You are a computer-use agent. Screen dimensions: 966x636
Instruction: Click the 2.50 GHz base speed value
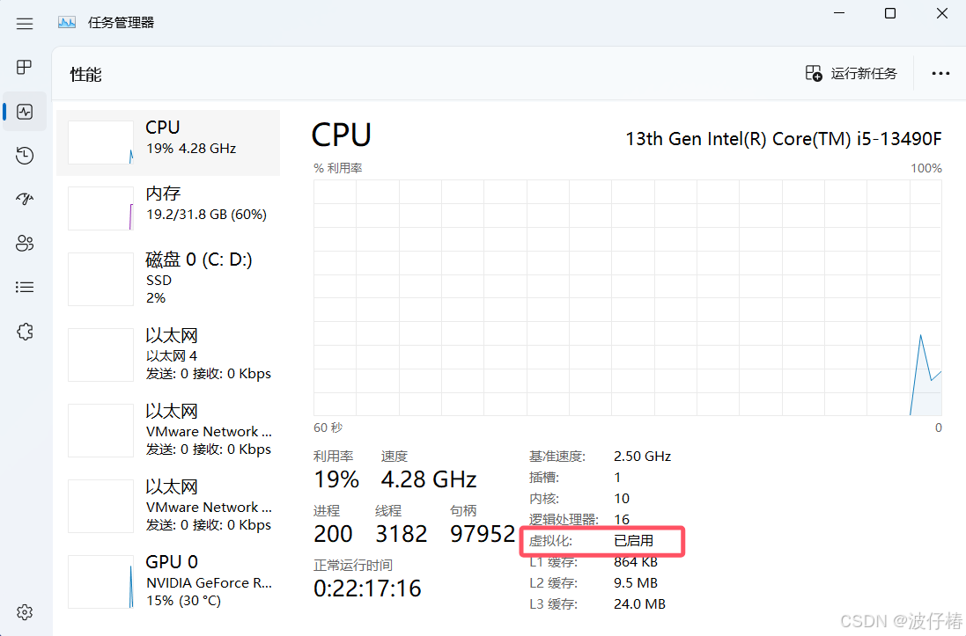[642, 457]
